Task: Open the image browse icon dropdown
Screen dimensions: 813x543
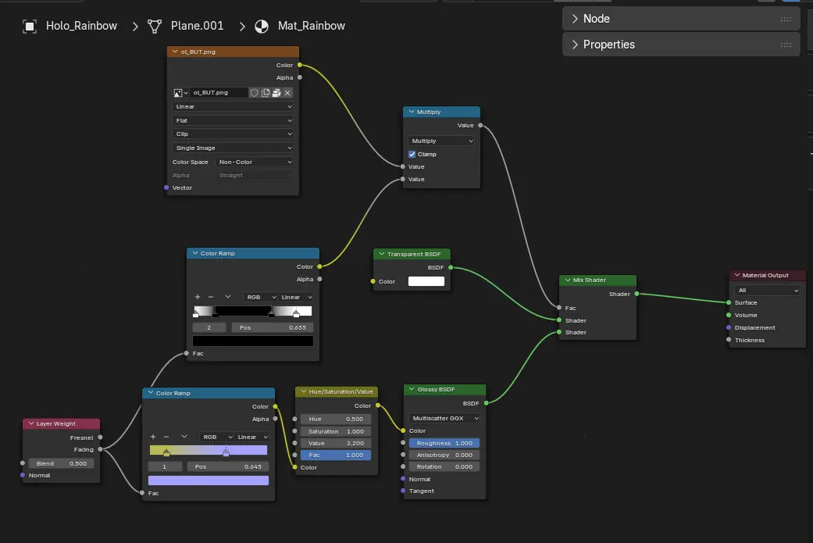Action: tap(180, 93)
